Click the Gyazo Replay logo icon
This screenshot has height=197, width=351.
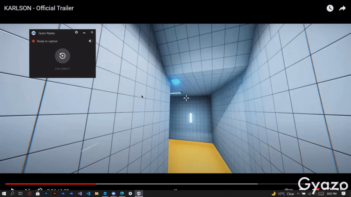click(34, 33)
